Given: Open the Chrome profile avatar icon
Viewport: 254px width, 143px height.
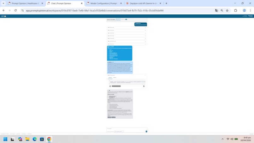Looking at the screenshot, I should (244, 10).
